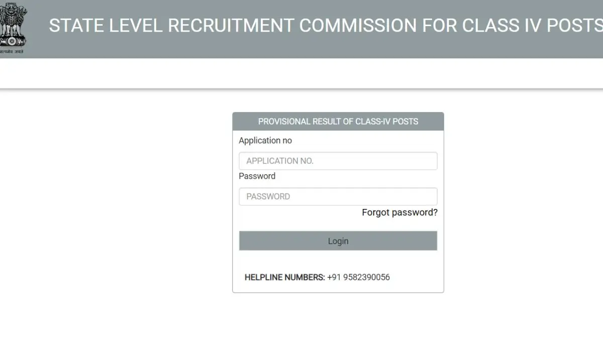603x339 pixels.
Task: Click the "STATE LEVEL" words in header title
Action: (106, 26)
